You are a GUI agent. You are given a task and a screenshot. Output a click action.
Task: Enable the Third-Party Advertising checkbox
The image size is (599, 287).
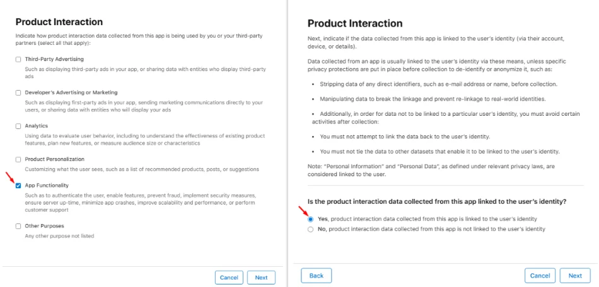18,59
